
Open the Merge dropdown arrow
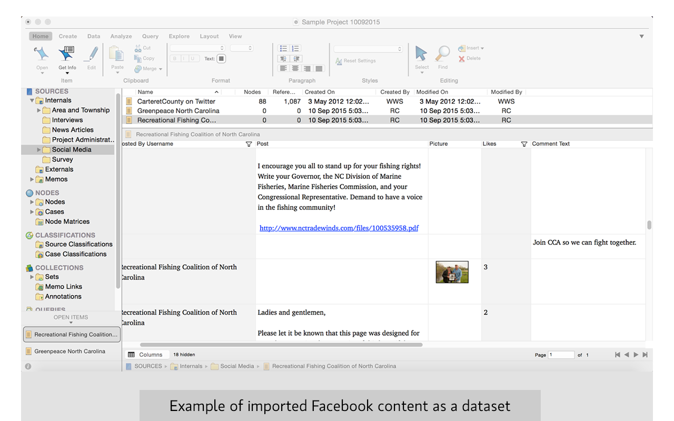click(161, 69)
